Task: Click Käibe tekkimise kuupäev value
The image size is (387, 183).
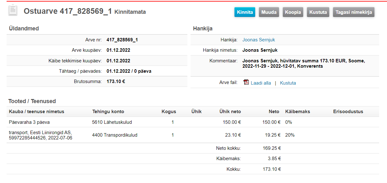Action: [118, 61]
